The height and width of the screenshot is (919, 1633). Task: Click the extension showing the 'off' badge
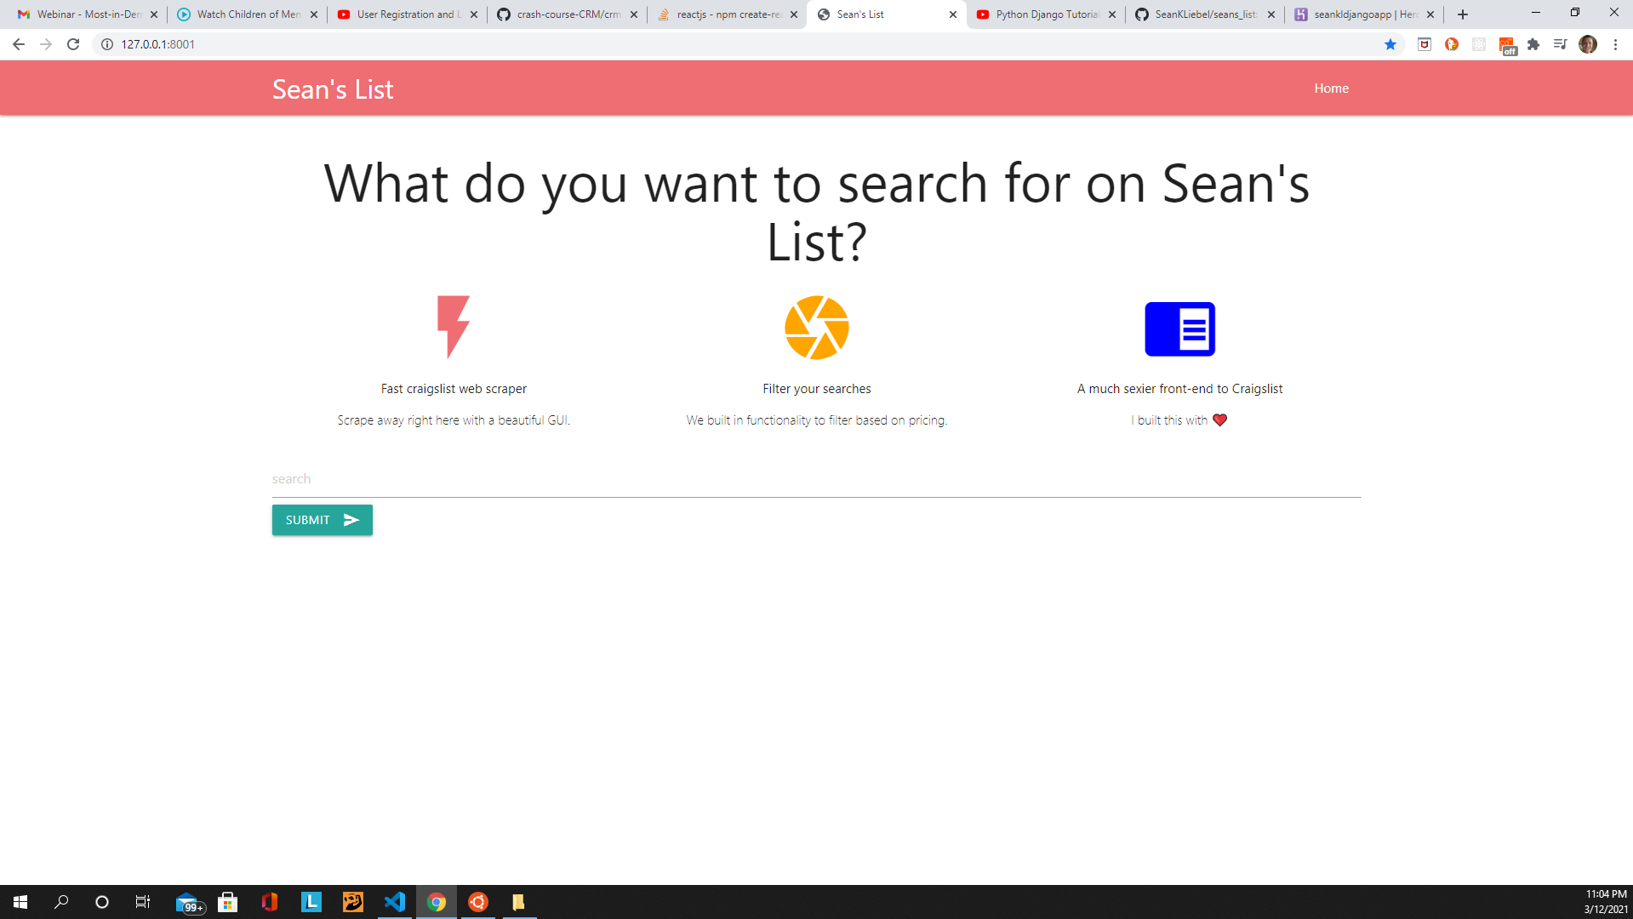pyautogui.click(x=1507, y=44)
